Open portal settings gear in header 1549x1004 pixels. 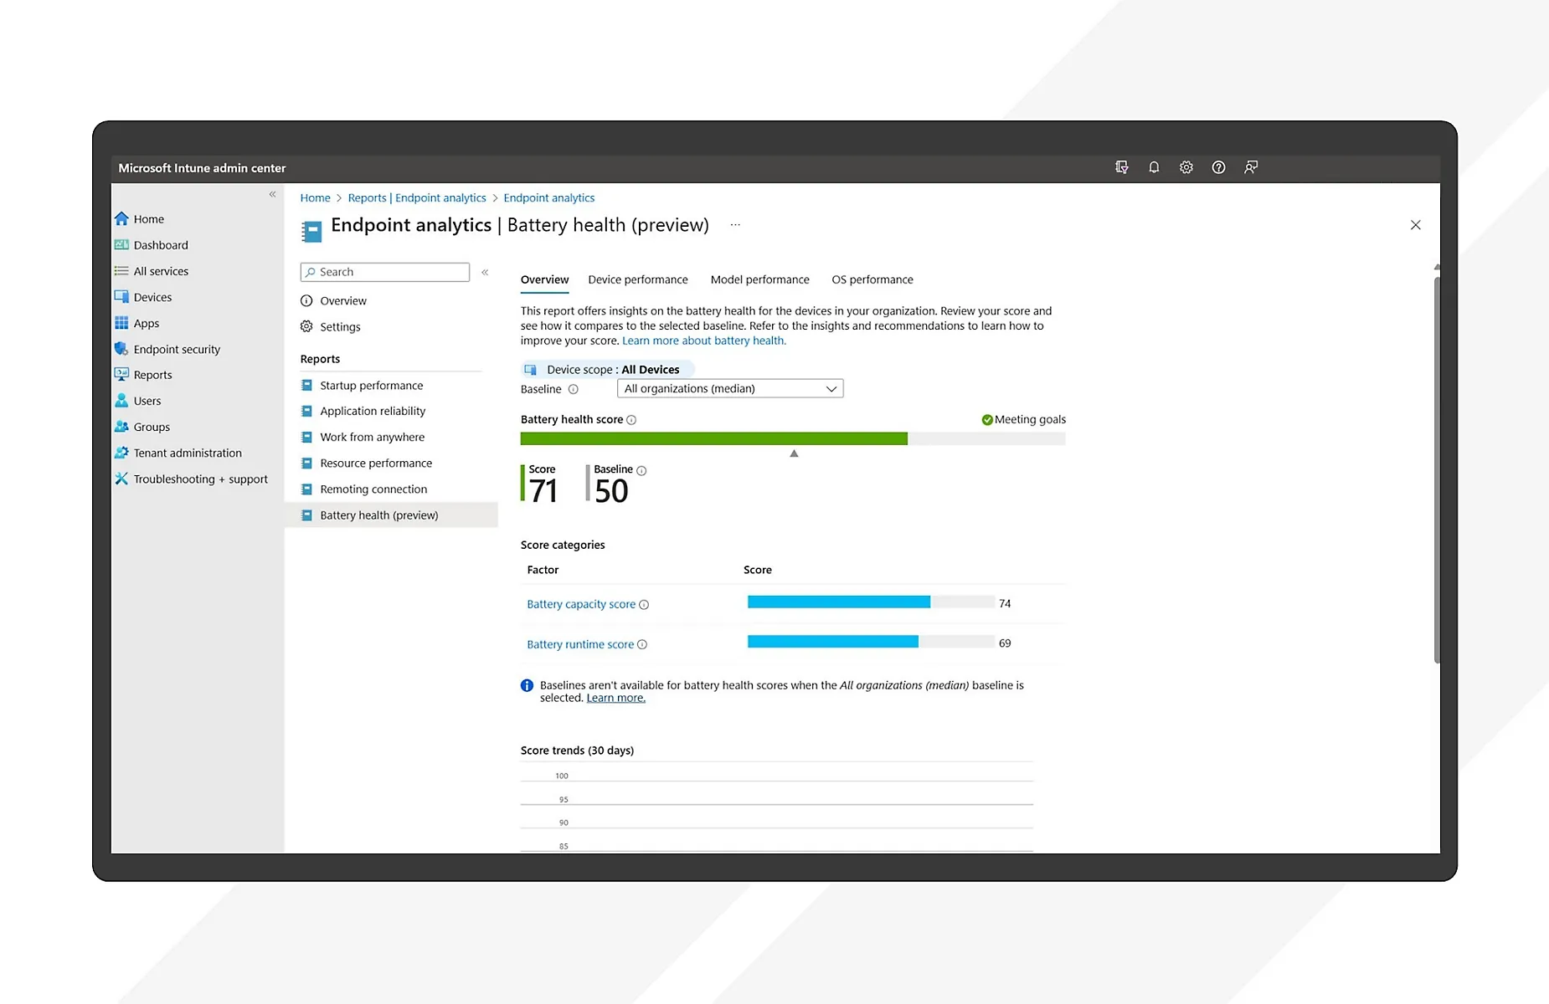tap(1186, 167)
